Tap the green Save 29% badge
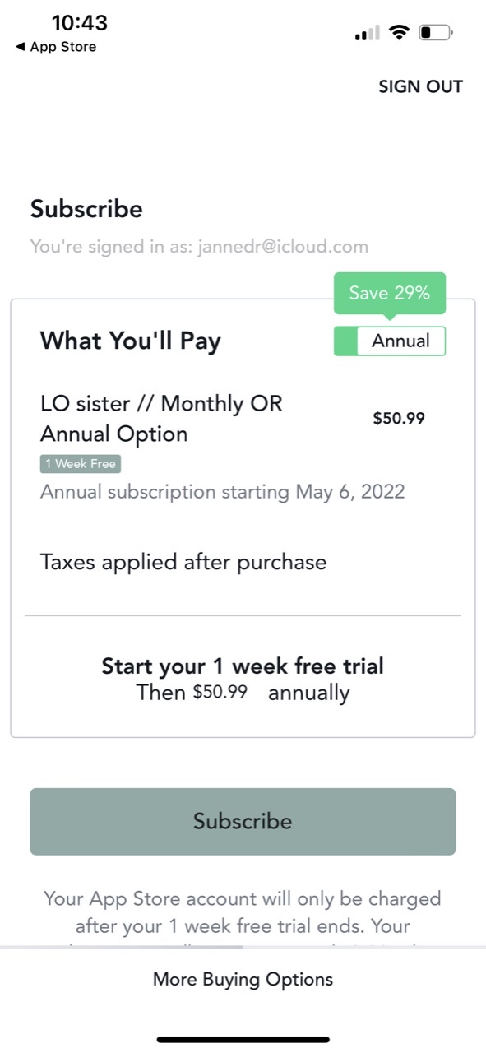 tap(390, 293)
